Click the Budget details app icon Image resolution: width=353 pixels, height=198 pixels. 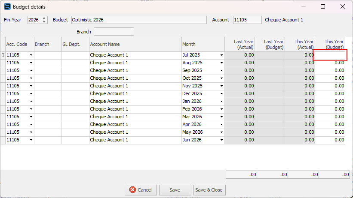7,7
